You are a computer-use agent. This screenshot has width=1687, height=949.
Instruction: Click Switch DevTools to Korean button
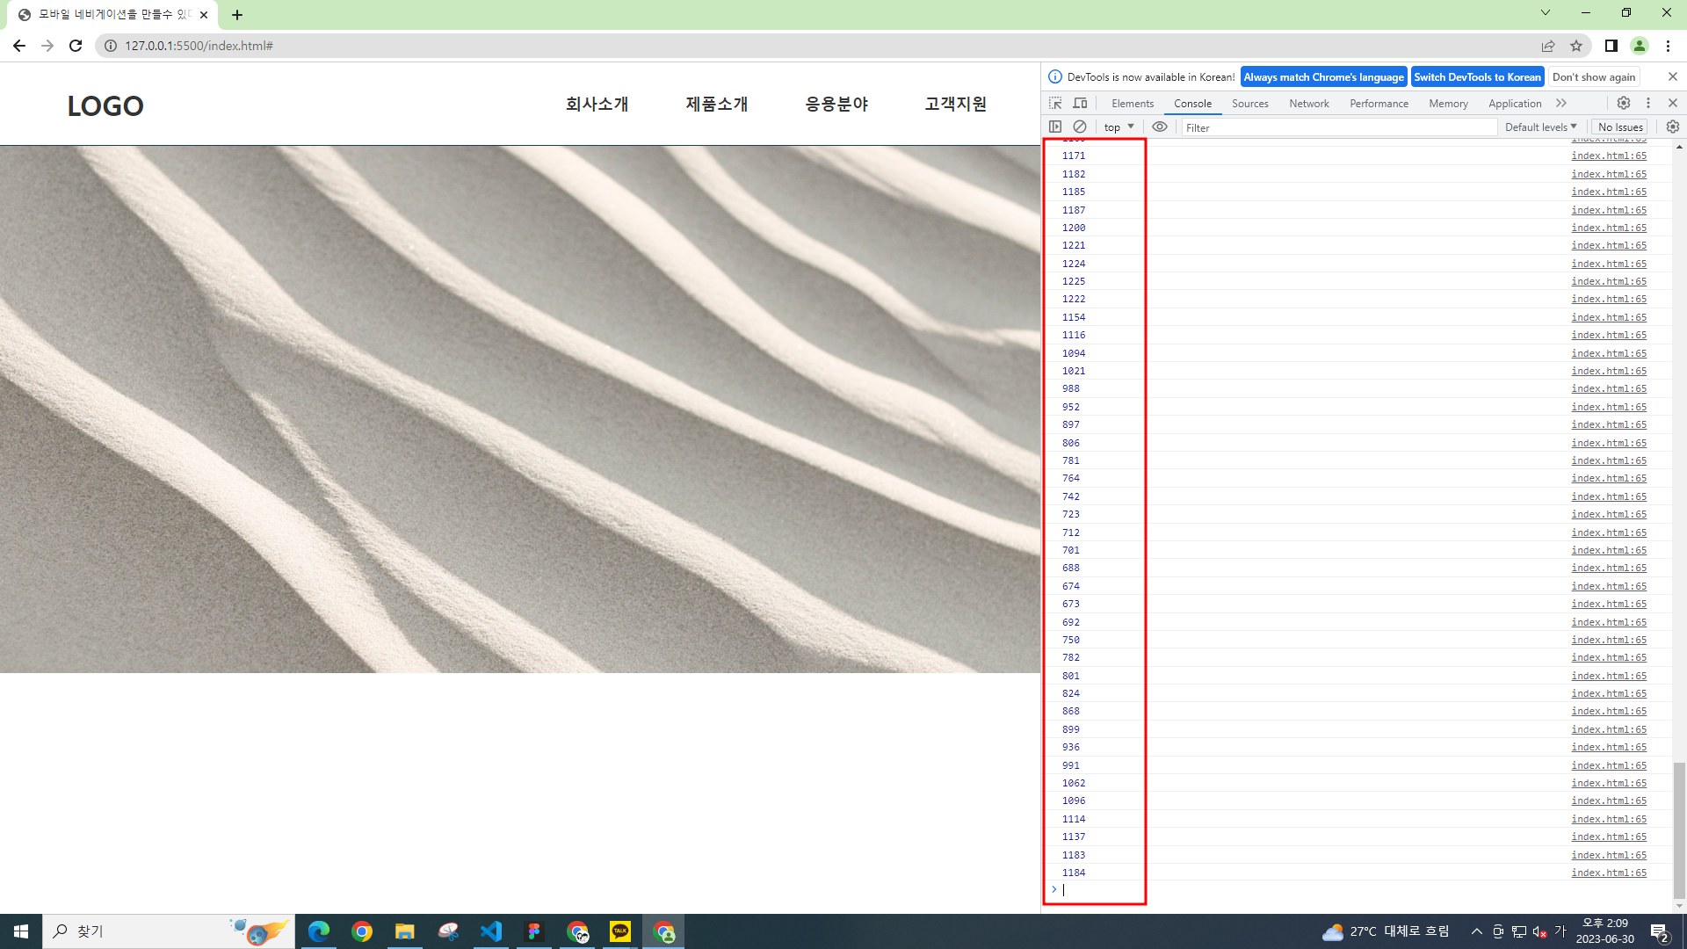point(1477,77)
